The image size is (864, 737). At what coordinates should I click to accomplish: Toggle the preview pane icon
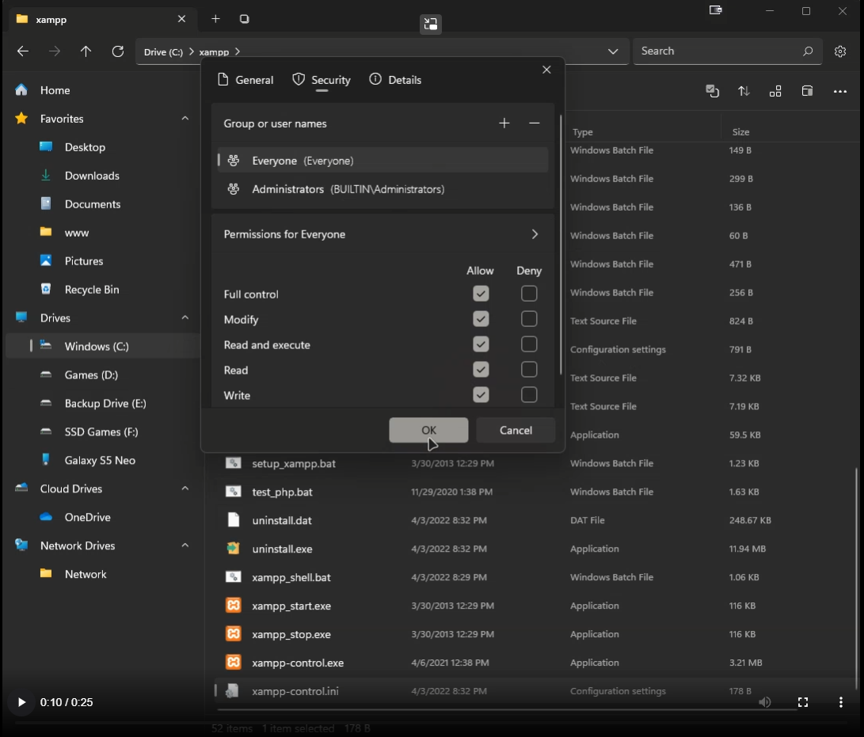click(x=807, y=91)
